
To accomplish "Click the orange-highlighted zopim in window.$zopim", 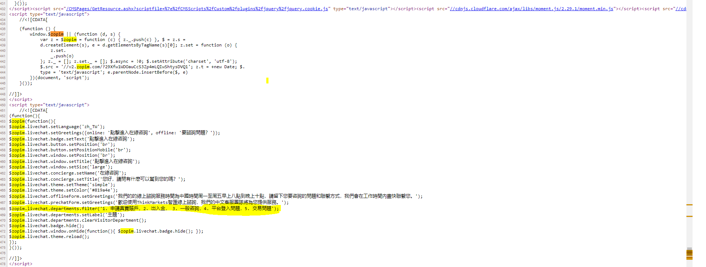I will [x=57, y=34].
